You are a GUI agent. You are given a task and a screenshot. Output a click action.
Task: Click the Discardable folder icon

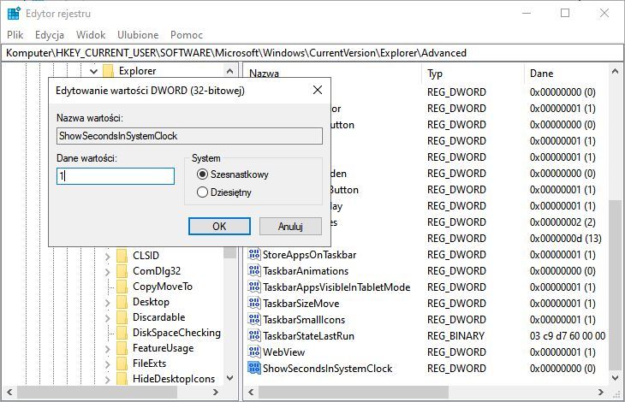[x=122, y=317]
